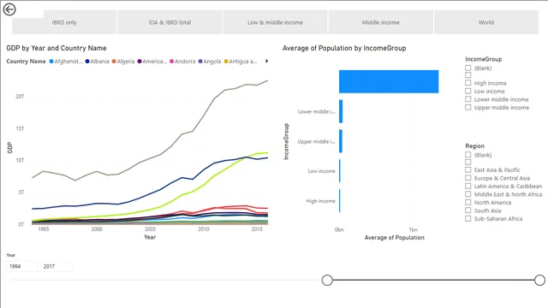Viewport: 548px width, 308px height.
Task: Check Middle East & North Africa region
Action: pos(468,194)
